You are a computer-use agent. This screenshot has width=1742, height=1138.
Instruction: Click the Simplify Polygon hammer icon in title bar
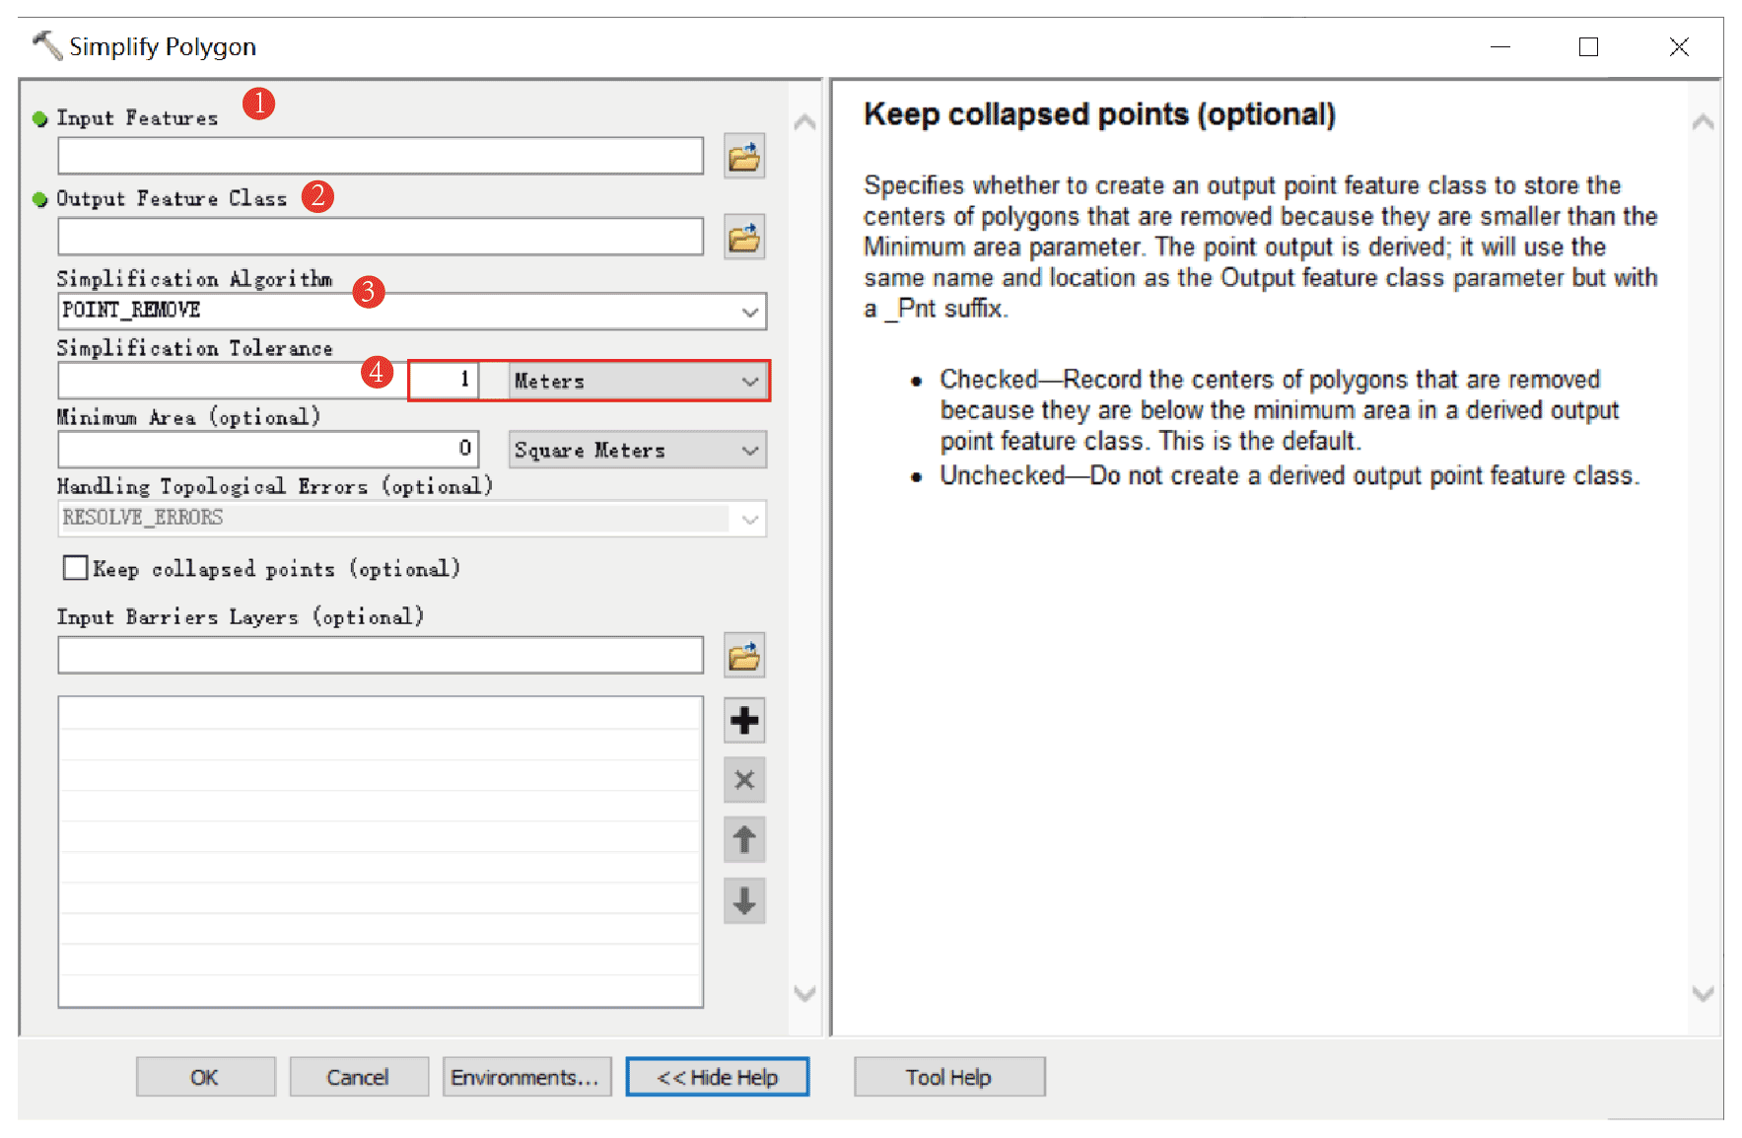coord(46,45)
